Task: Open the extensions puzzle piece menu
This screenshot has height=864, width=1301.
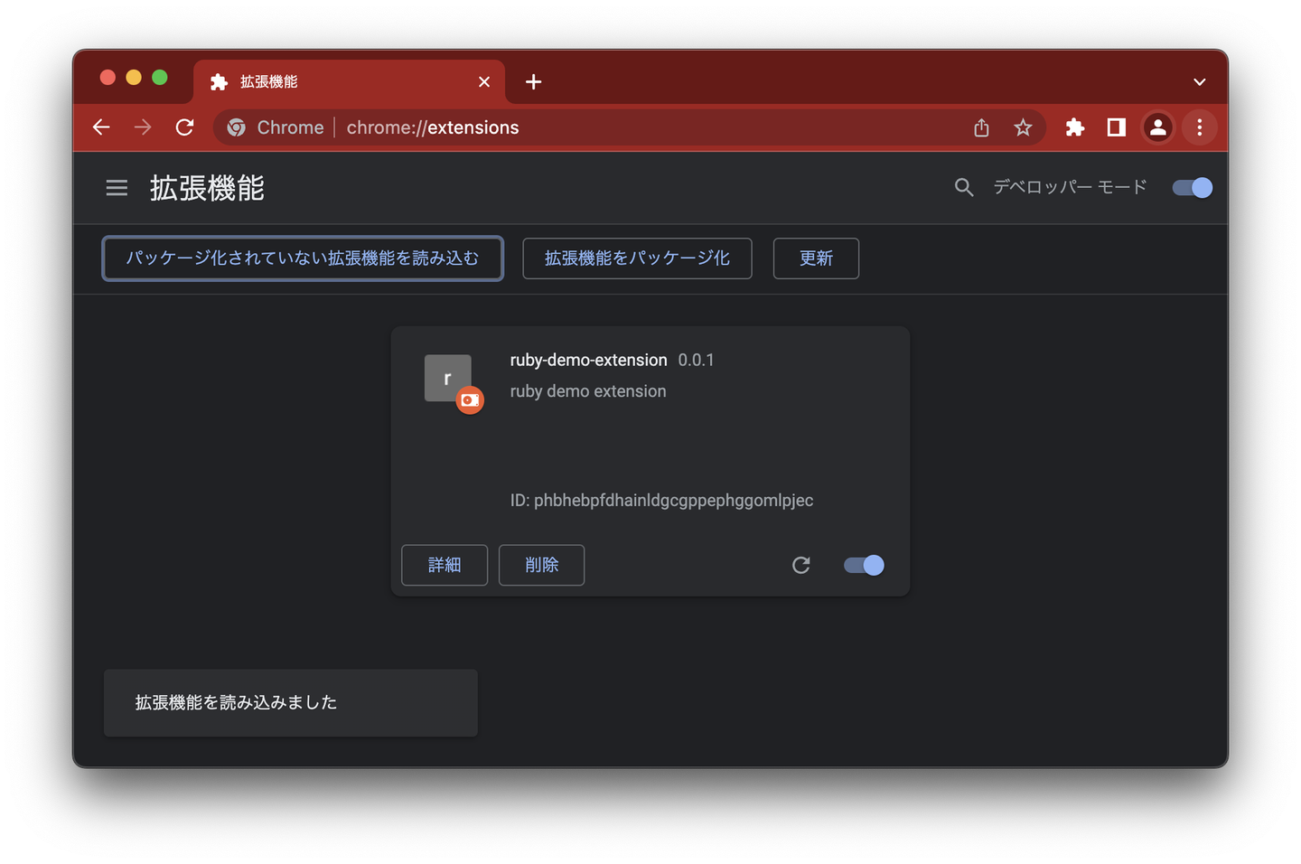Action: tap(1074, 127)
